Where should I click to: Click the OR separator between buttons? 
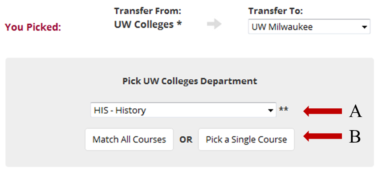[186, 139]
